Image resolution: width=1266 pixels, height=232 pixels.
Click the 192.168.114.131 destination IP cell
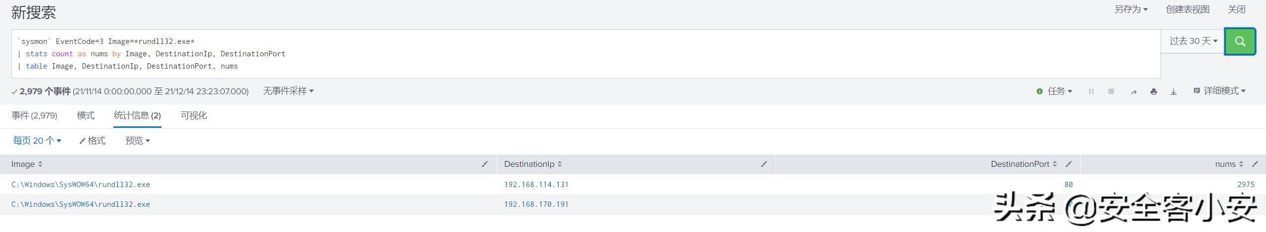(536, 185)
